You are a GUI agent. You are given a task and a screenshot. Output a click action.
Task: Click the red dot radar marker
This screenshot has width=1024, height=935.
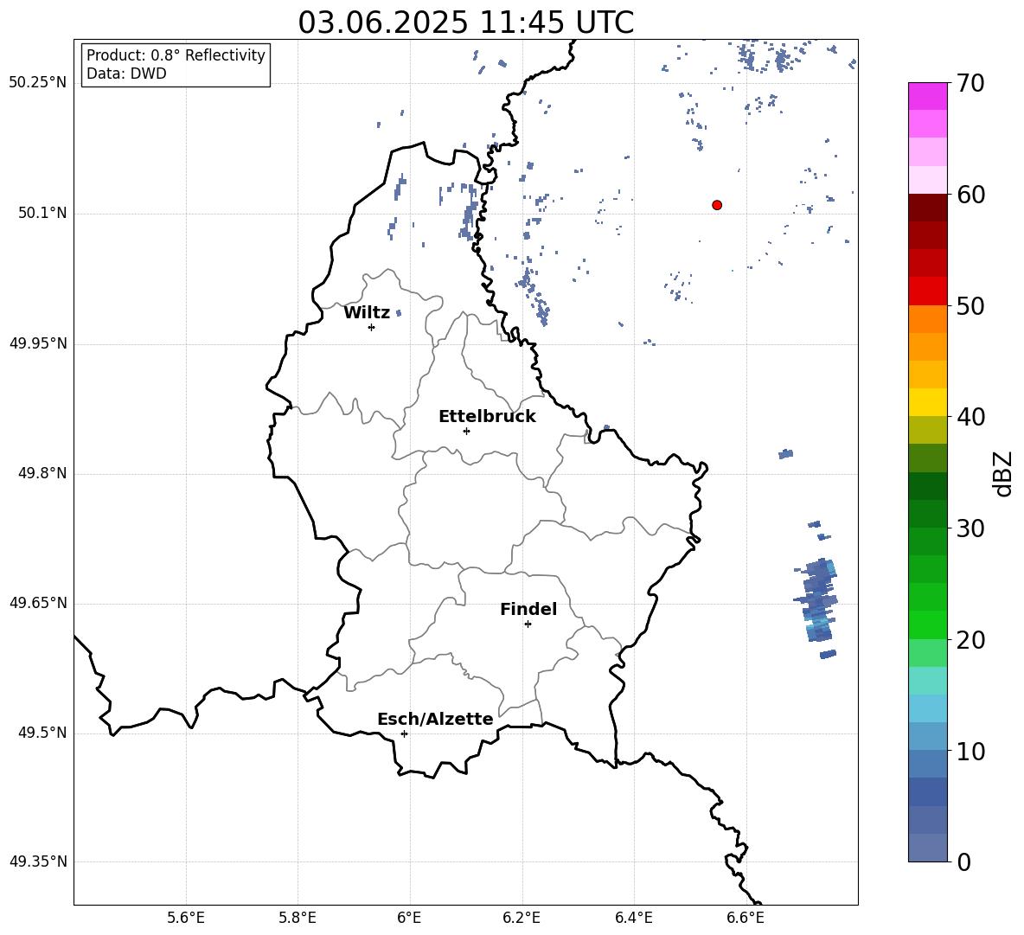(x=717, y=205)
